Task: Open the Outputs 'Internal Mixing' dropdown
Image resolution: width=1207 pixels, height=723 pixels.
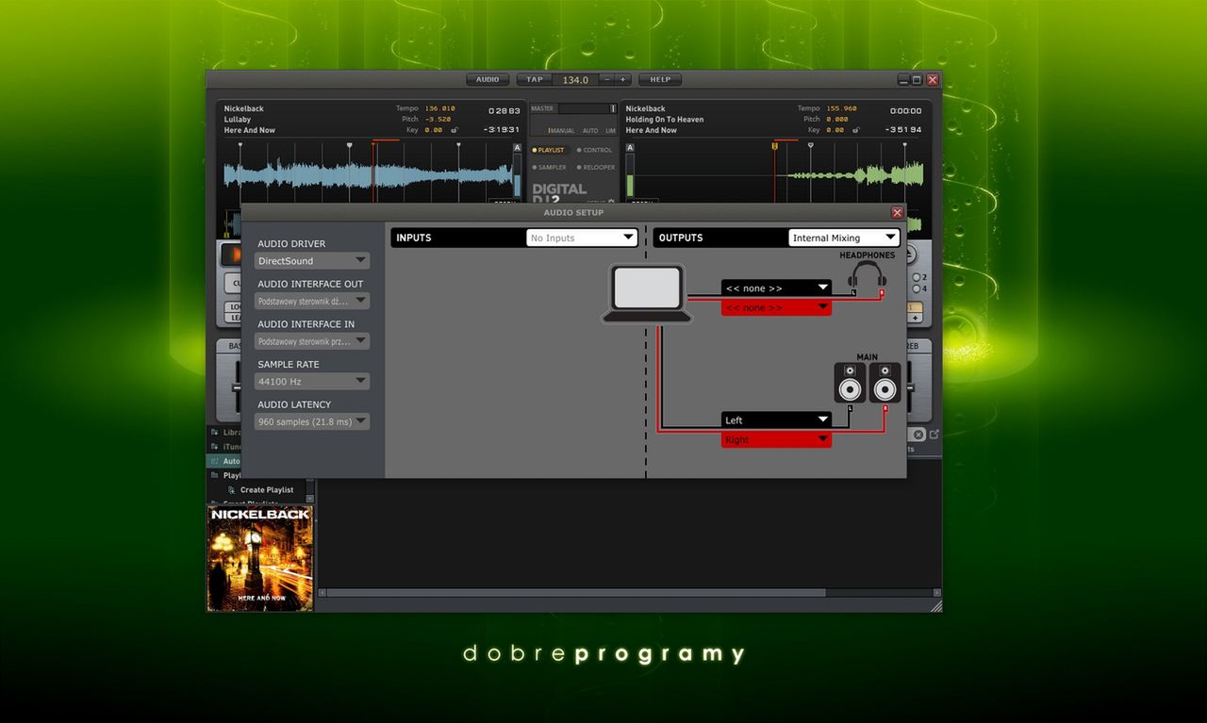Action: click(x=844, y=238)
